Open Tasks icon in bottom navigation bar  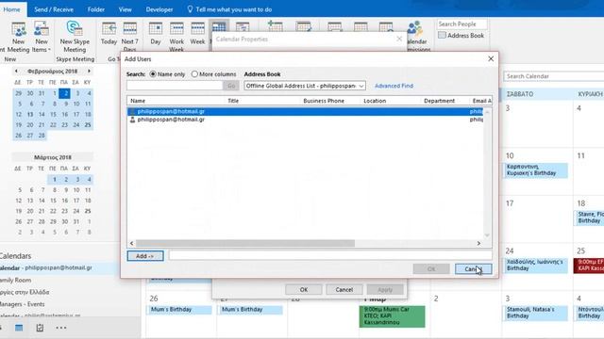pyautogui.click(x=40, y=328)
